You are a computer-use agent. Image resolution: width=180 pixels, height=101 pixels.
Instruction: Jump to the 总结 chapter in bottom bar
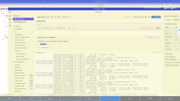pyautogui.click(x=170, y=98)
